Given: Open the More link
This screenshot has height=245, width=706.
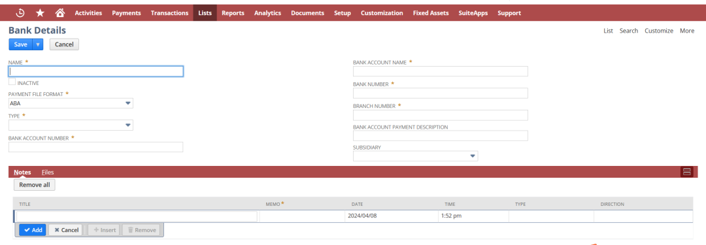Looking at the screenshot, I should tap(687, 31).
